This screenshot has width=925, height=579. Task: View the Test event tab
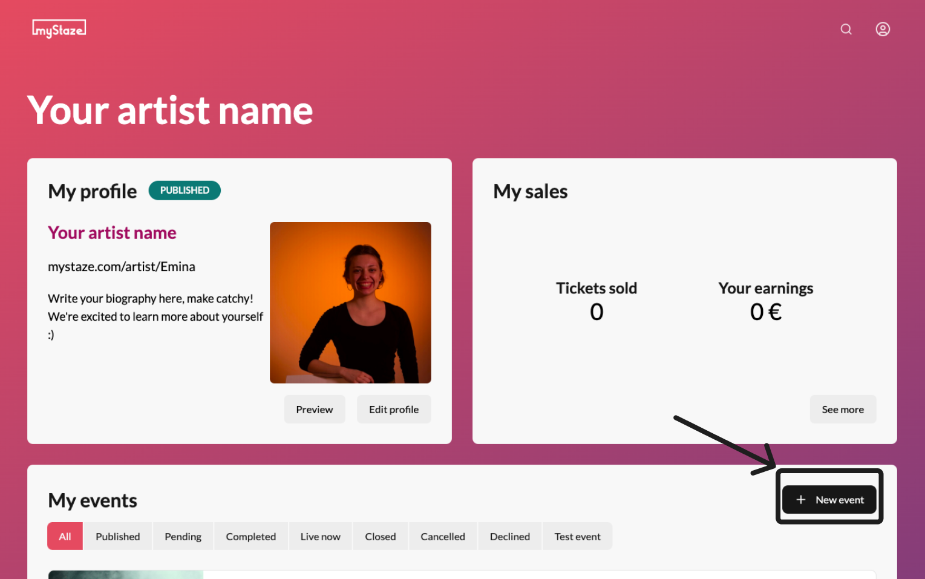point(578,537)
